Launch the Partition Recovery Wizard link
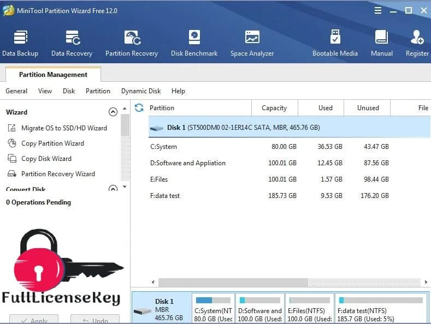Screen dimensions: 431x324 point(58,174)
